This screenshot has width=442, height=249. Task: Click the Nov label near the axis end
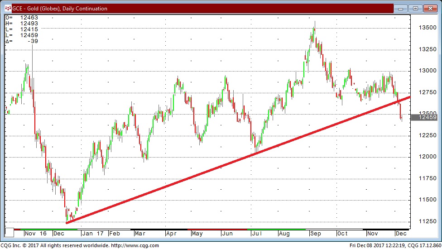click(372, 234)
